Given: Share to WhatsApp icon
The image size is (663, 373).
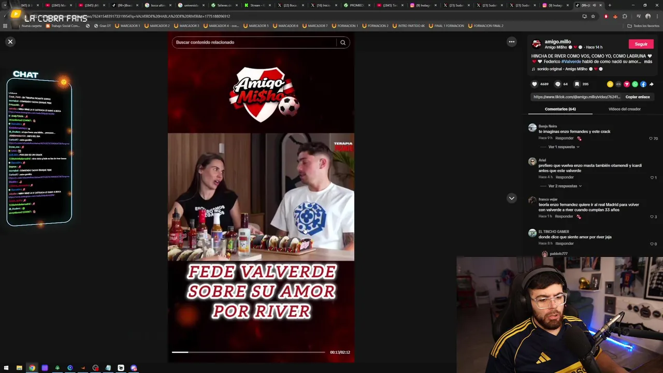Looking at the screenshot, I should click(635, 84).
